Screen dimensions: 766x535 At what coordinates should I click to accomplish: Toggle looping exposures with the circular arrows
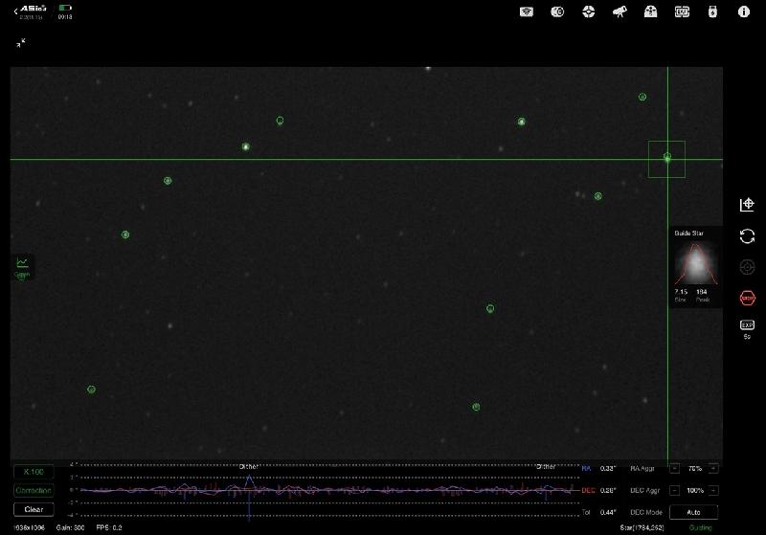pos(747,236)
